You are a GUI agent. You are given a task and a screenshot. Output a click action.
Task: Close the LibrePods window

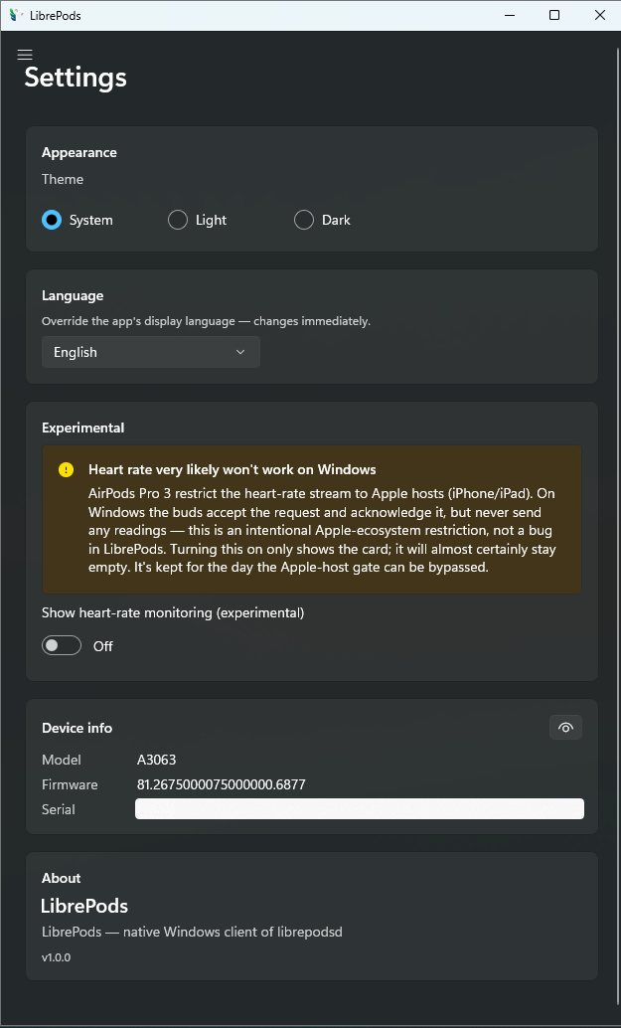[599, 15]
